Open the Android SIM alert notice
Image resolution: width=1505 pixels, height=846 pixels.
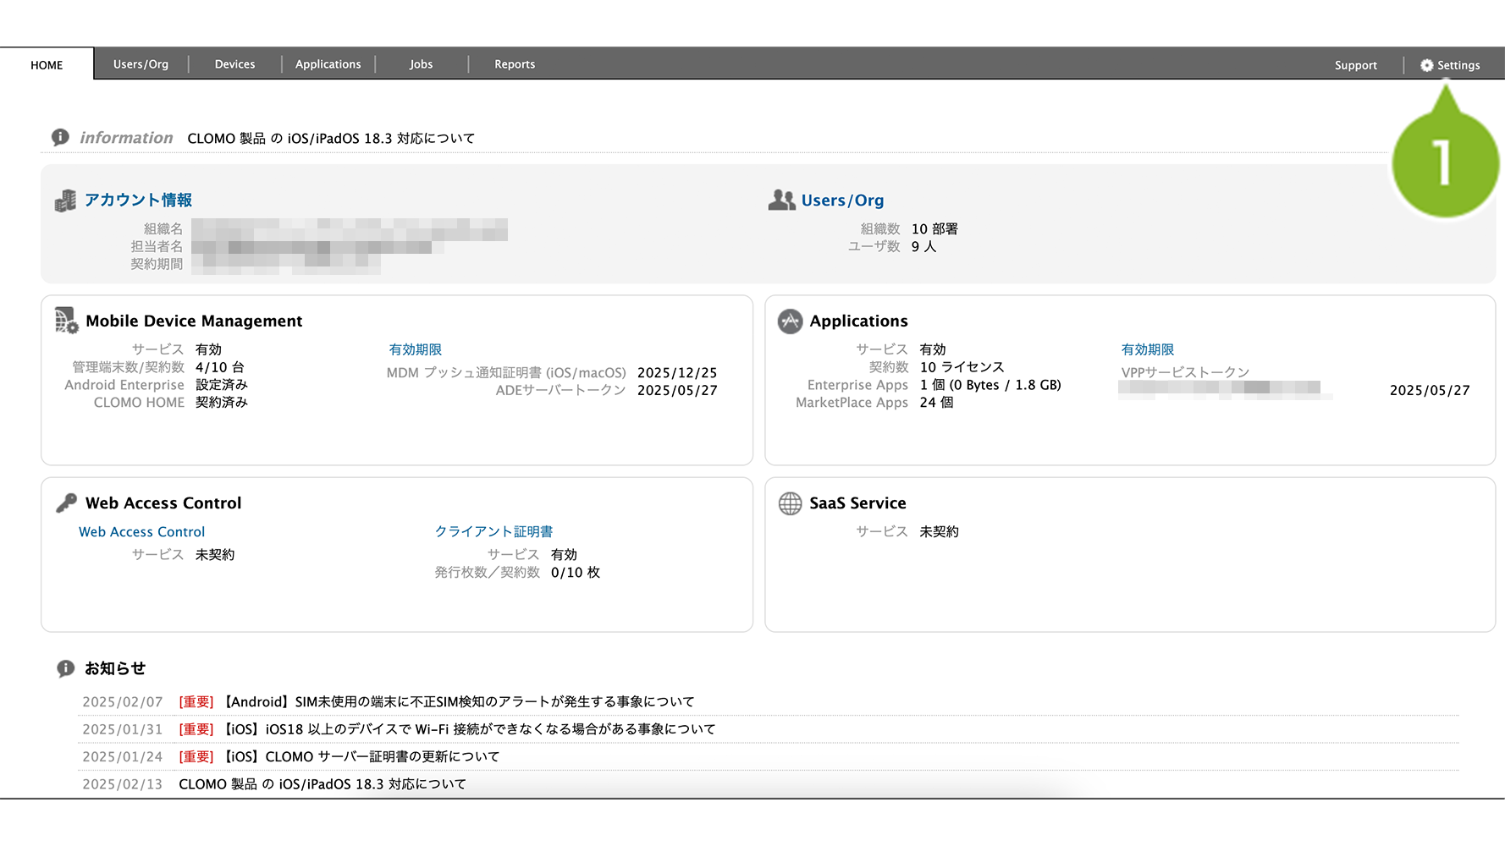(x=457, y=702)
